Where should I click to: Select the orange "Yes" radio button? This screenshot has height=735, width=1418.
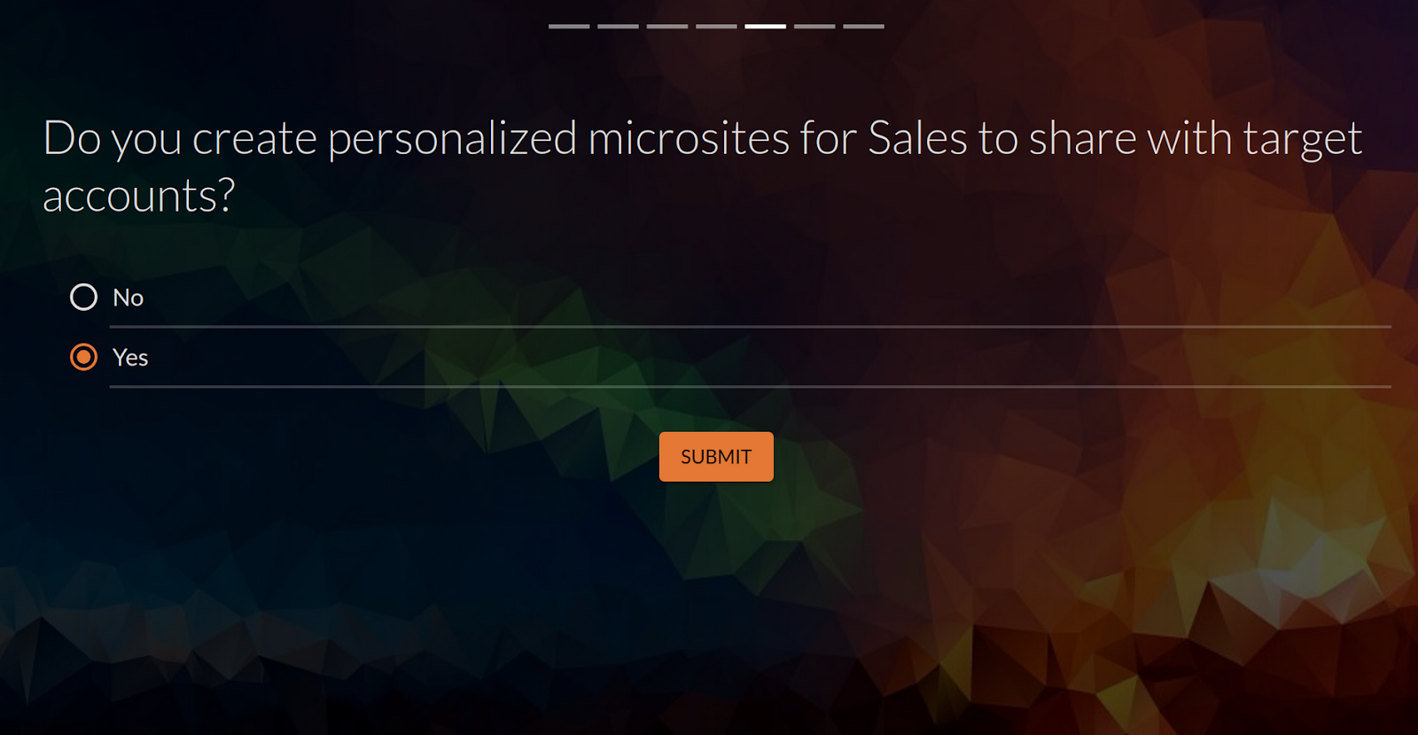pos(83,358)
